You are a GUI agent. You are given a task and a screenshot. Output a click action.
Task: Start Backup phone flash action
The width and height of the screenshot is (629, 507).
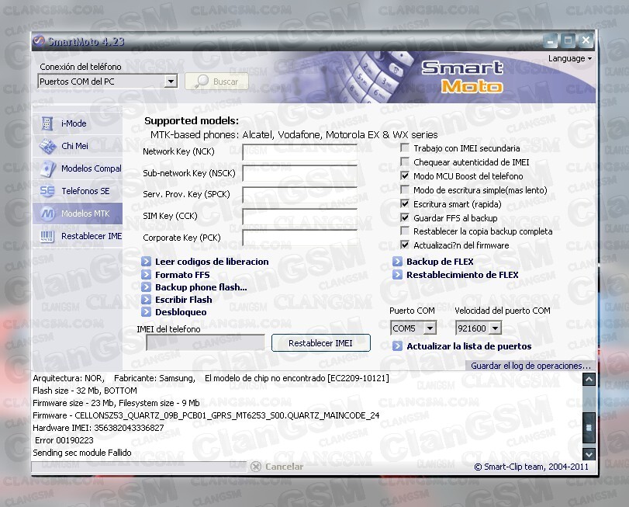(201, 287)
